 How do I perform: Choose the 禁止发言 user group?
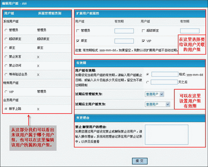(6, 57)
